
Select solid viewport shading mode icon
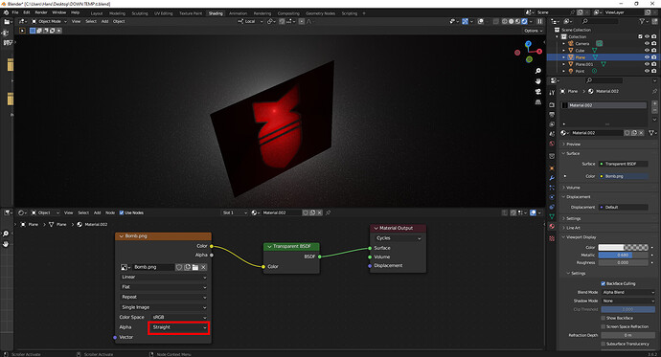[512, 21]
